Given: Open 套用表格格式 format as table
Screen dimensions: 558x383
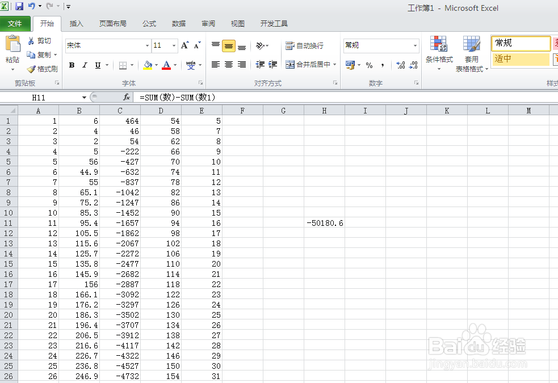Looking at the screenshot, I should (x=472, y=54).
